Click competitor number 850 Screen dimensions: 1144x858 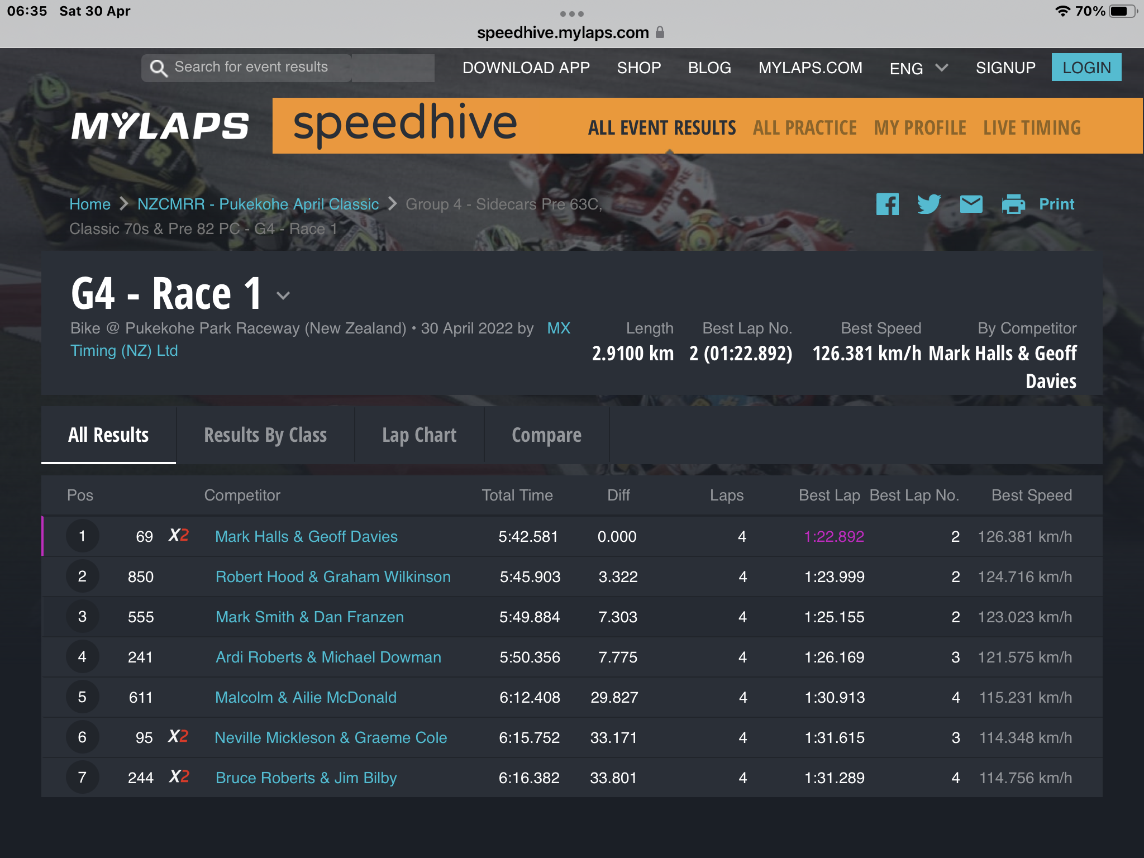point(141,576)
